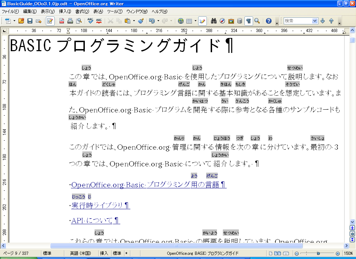Toggle nonprinting characters pilcrow button

pyautogui.click(x=249, y=21)
